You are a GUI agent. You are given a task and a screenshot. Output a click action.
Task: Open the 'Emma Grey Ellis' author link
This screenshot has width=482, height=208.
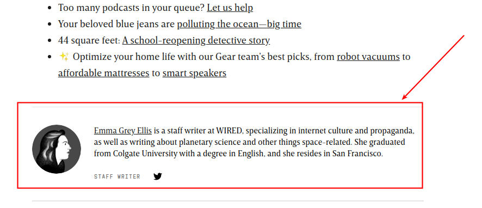pyautogui.click(x=122, y=131)
